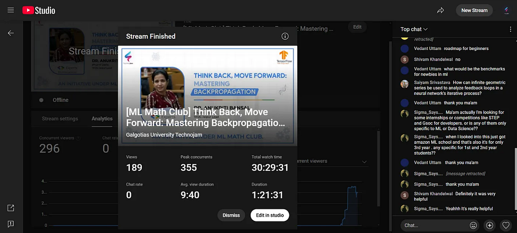The width and height of the screenshot is (517, 233).
Task: Click Saiyam Srivastava's chat avatar
Action: point(404,84)
